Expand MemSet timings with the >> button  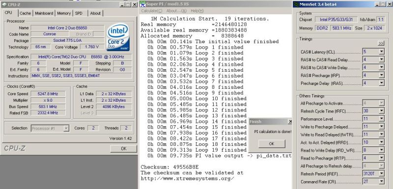(381, 43)
